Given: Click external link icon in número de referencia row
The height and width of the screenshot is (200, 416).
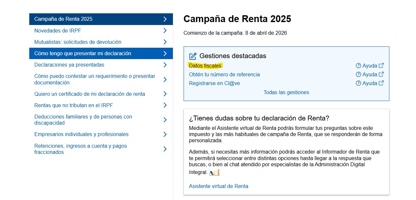Looking at the screenshot, I should pyautogui.click(x=381, y=74).
